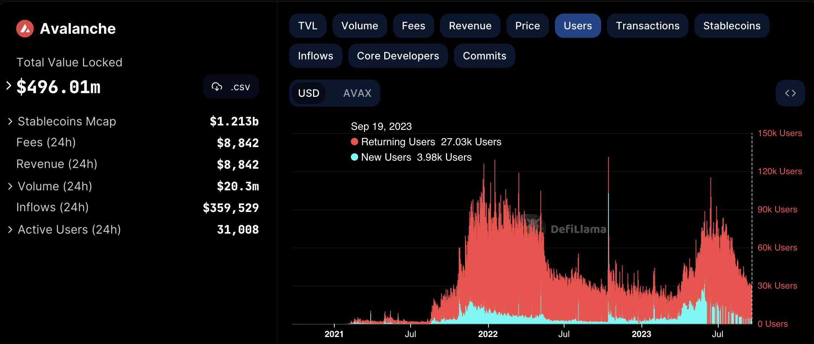This screenshot has height=344, width=814.
Task: Click the 2023 x-axis label
Action: tap(641, 334)
